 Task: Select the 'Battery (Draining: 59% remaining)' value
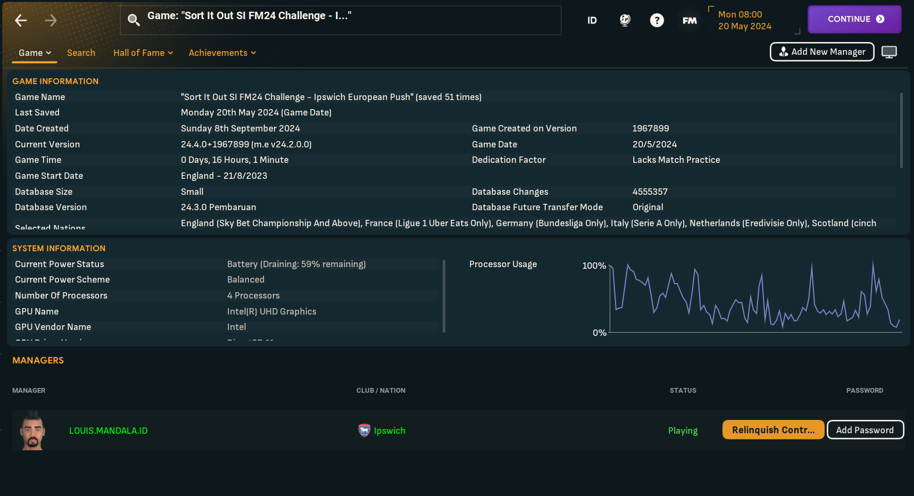point(296,264)
